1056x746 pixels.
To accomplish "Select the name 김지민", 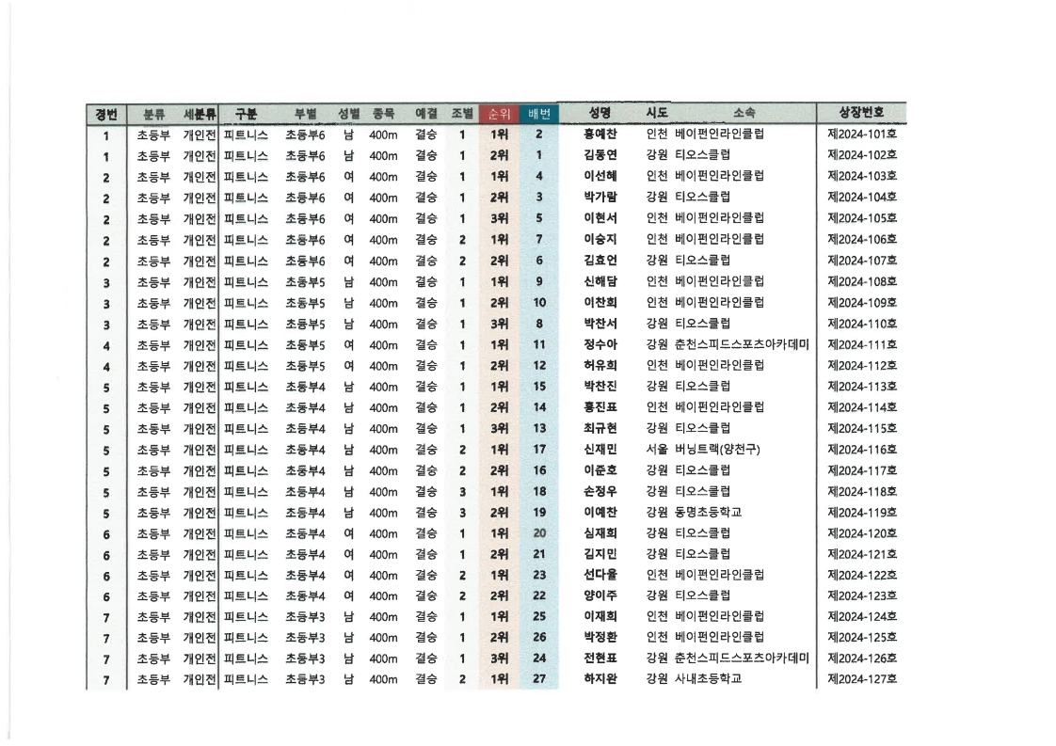I will coord(600,553).
